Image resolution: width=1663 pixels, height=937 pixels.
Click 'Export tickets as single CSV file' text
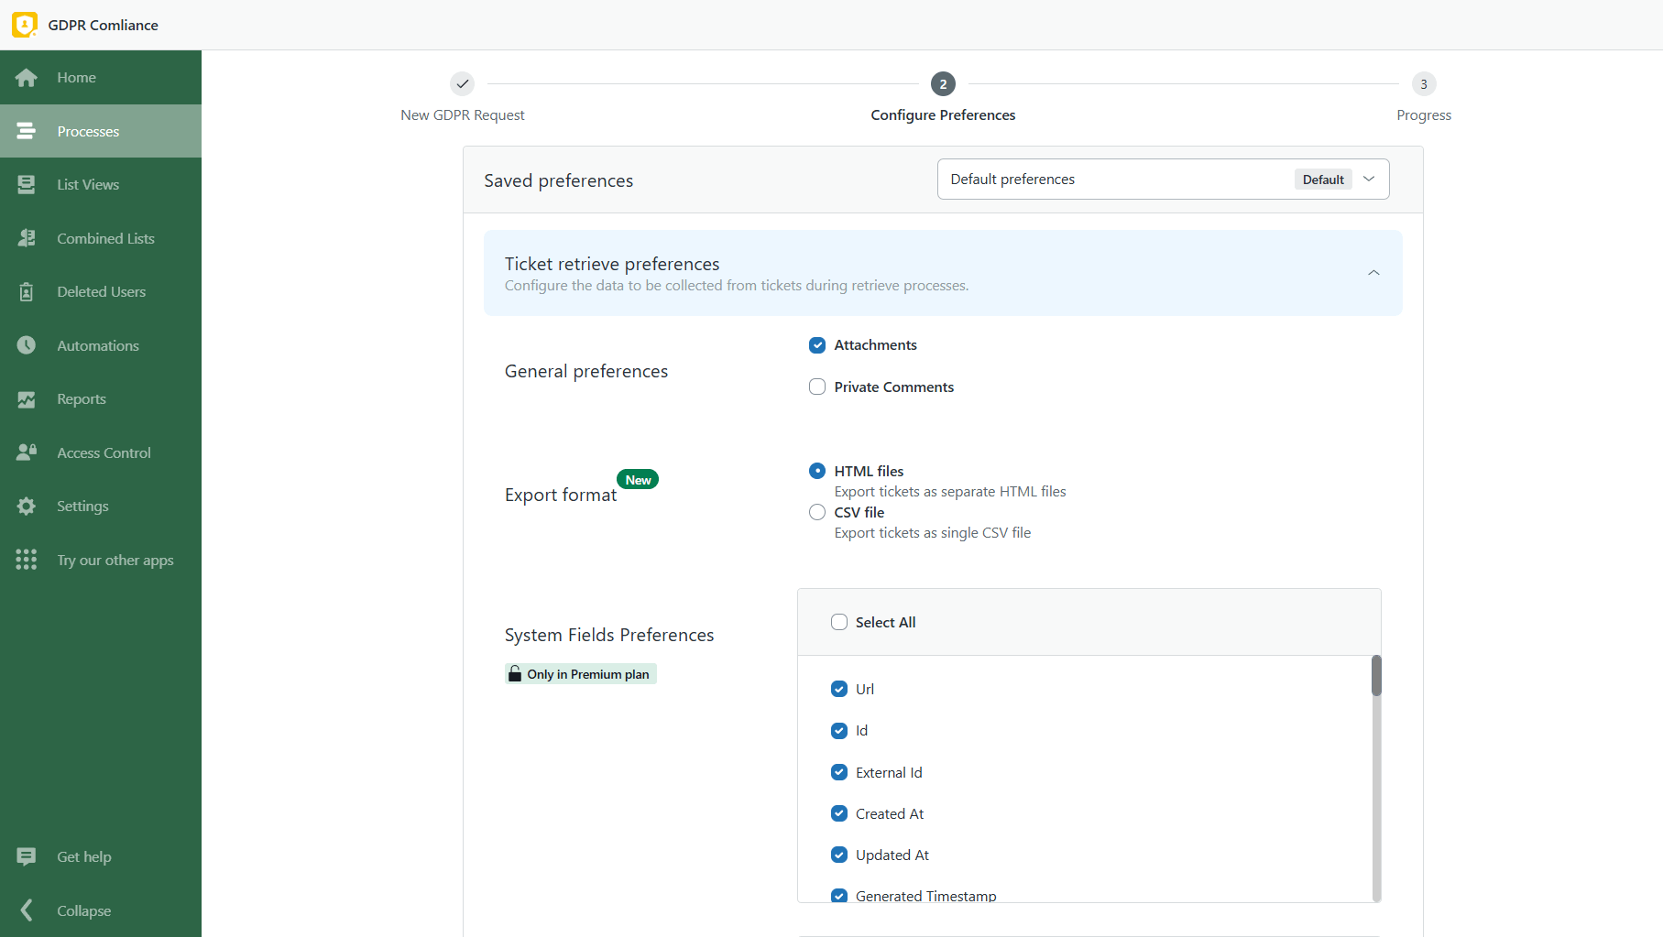pyautogui.click(x=933, y=533)
